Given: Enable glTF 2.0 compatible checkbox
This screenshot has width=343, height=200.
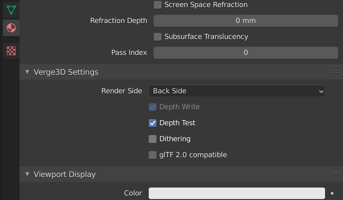Looking at the screenshot, I should [x=153, y=155].
